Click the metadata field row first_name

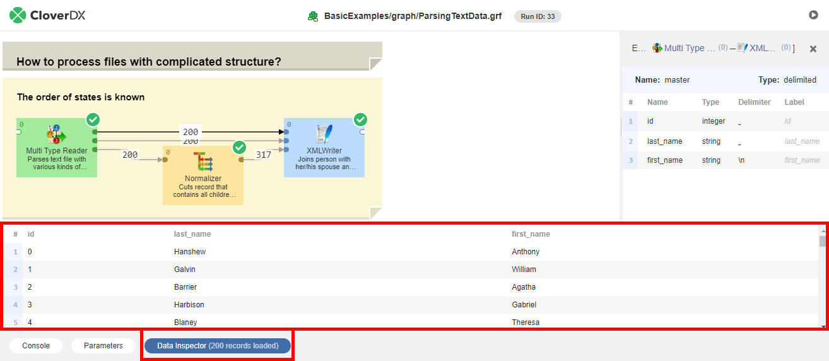[x=726, y=160]
